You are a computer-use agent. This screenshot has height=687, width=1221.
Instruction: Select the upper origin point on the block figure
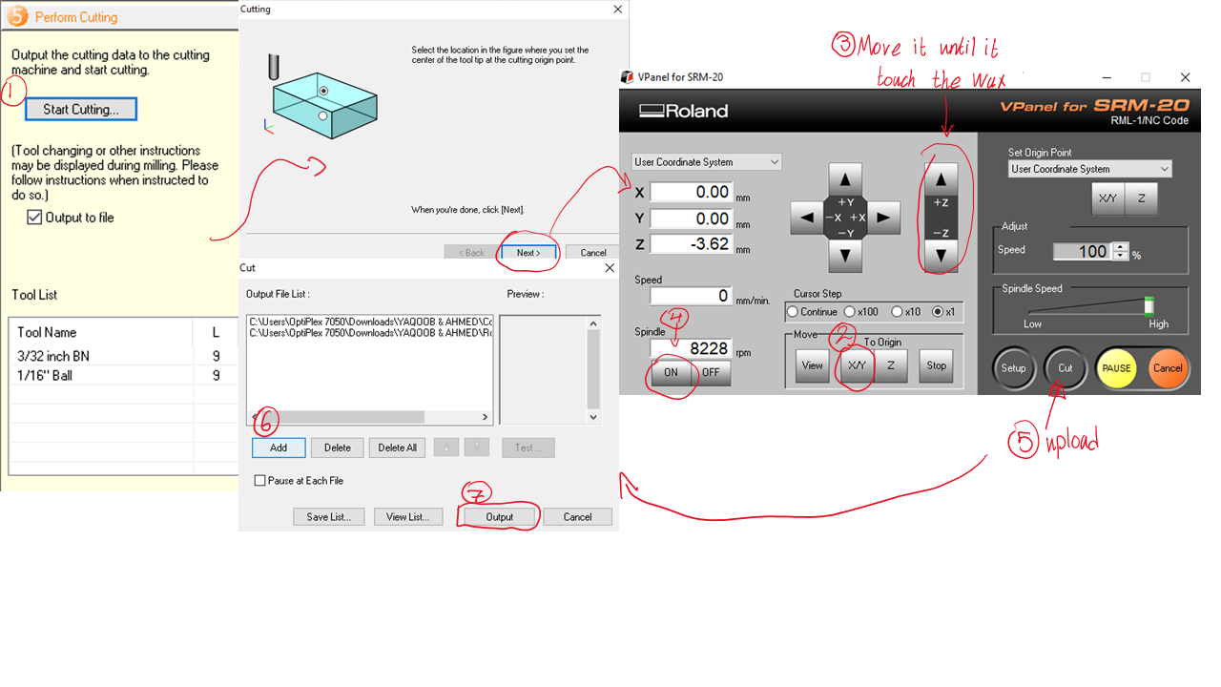(324, 91)
